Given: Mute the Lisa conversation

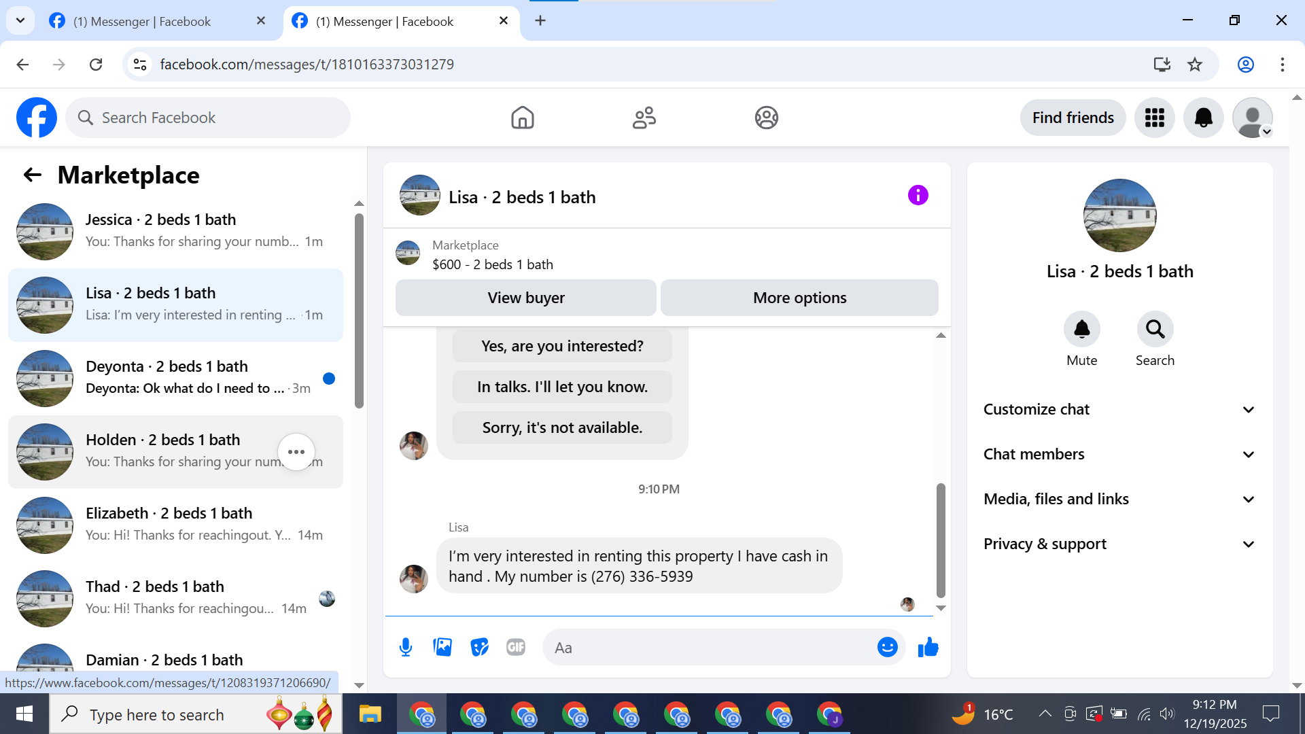Looking at the screenshot, I should click(1081, 330).
